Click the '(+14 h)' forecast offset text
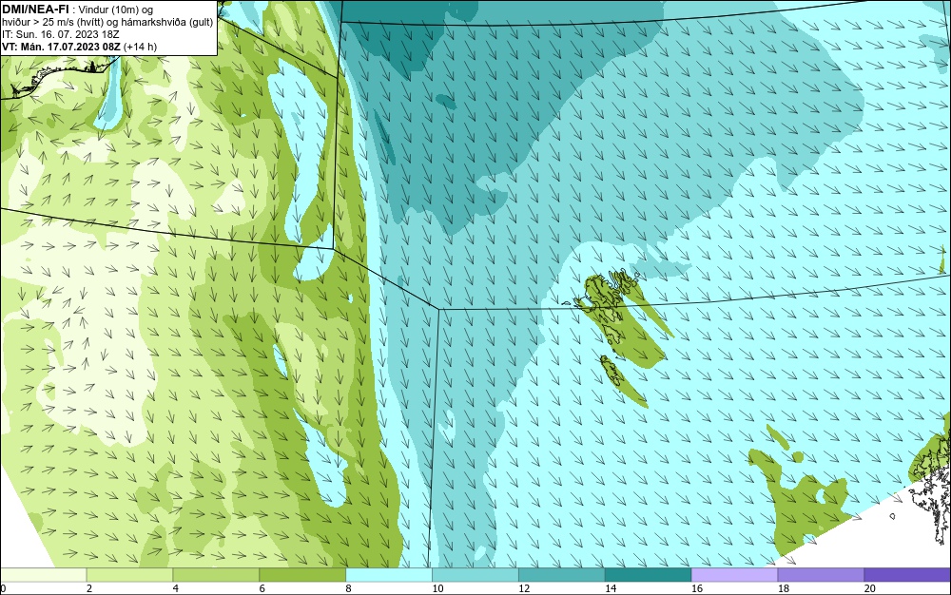Image resolution: width=951 pixels, height=595 pixels. coord(140,47)
